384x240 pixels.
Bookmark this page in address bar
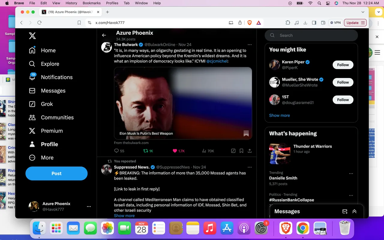(x=79, y=23)
